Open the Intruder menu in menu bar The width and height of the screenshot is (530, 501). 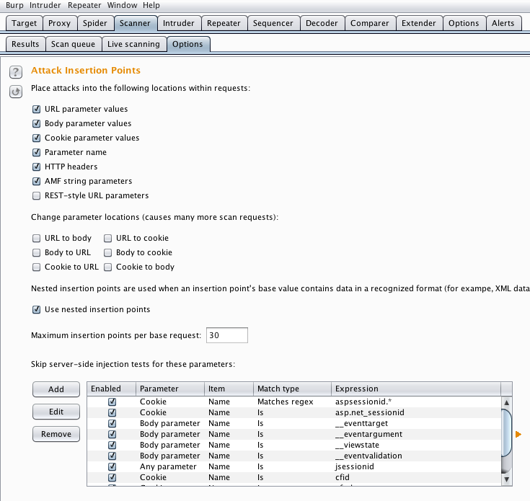coord(45,5)
